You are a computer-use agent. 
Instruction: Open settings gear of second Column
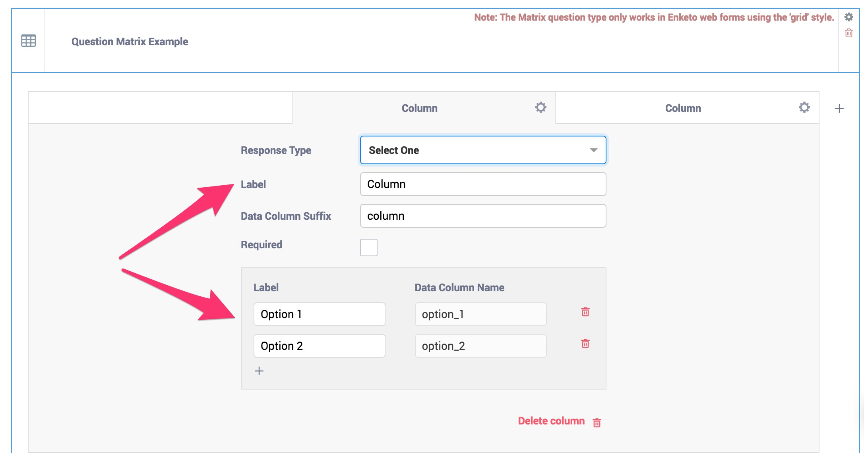pos(804,107)
